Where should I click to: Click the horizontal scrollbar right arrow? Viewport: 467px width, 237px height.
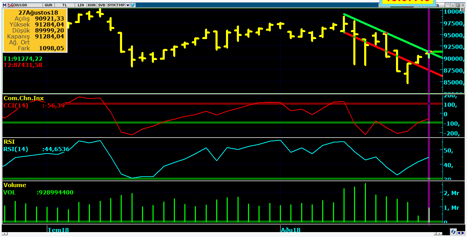click(439, 234)
